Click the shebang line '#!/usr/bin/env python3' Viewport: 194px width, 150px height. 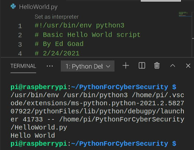79,25
